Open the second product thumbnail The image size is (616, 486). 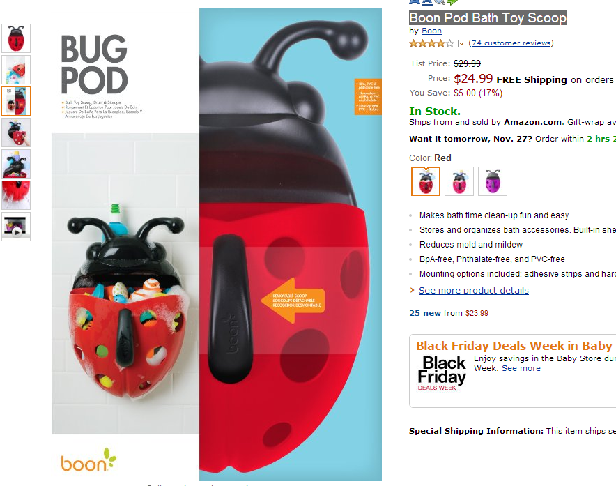16,70
